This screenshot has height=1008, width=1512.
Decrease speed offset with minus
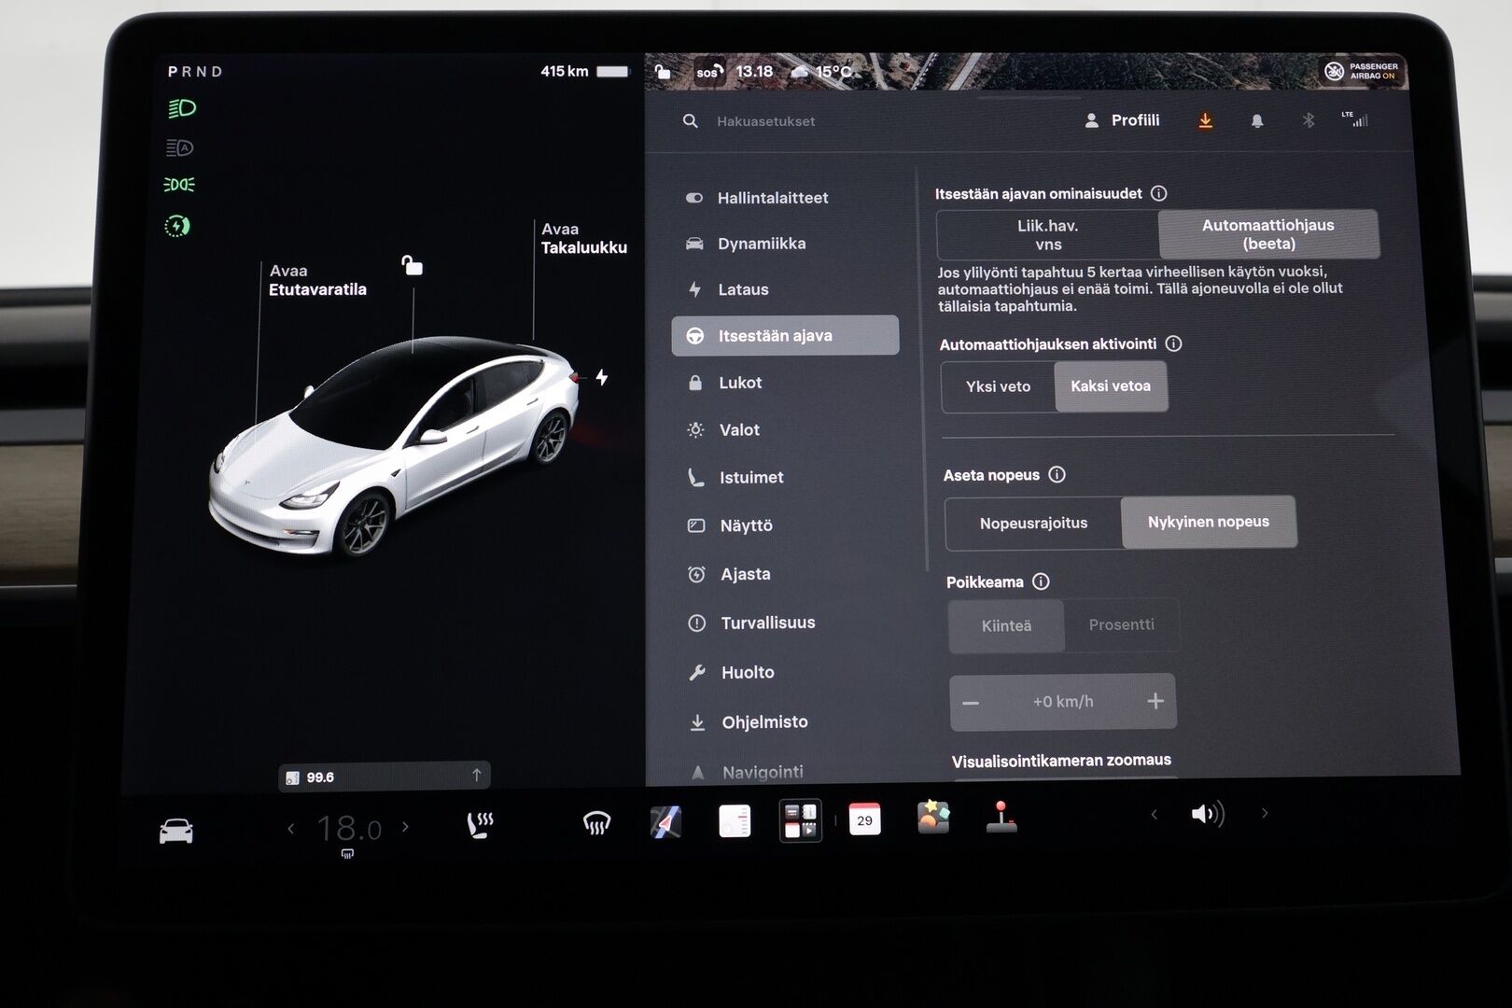[x=971, y=703]
